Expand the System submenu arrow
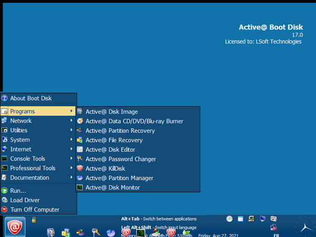The image size is (316, 237). (71, 140)
